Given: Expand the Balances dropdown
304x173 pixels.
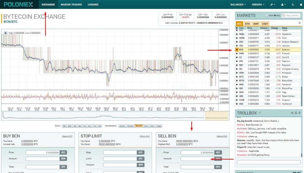Looking at the screenshot, I should coord(238,4).
